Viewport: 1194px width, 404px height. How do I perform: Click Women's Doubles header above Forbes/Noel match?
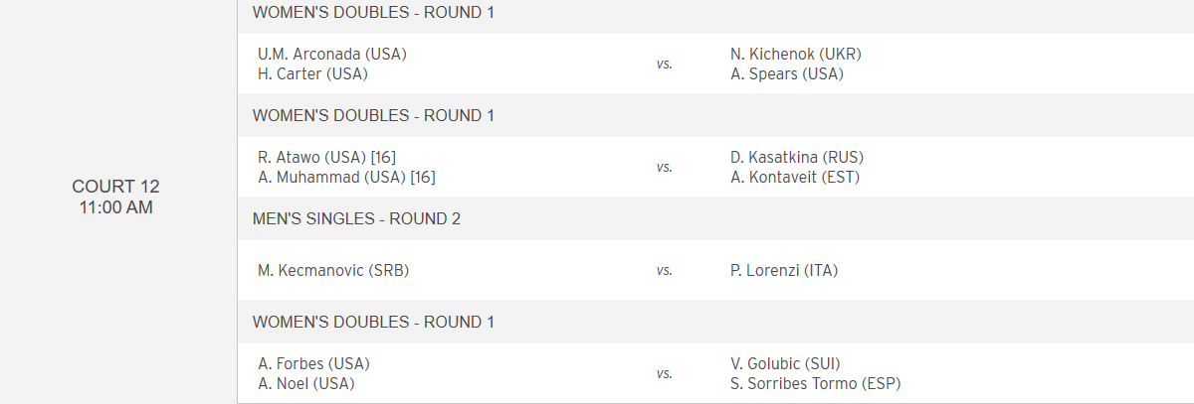point(373,322)
